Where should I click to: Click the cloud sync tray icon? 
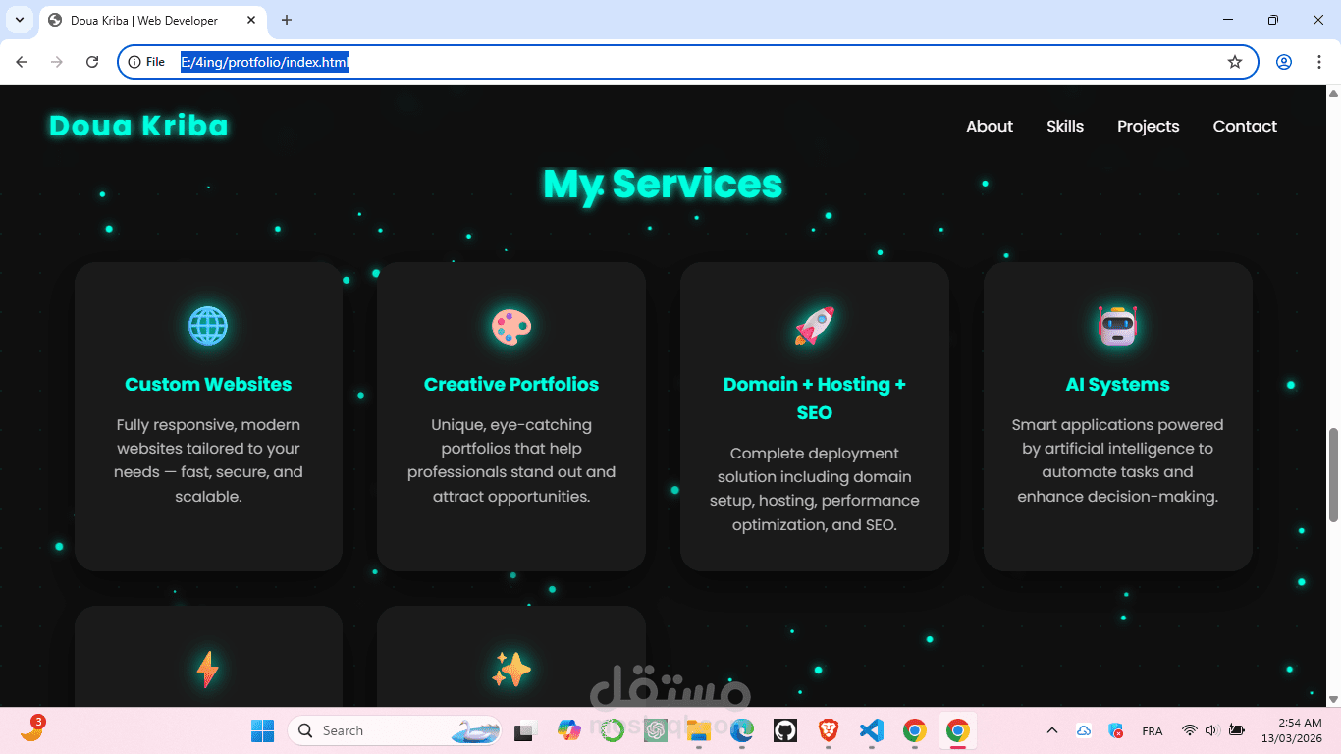(x=1084, y=730)
